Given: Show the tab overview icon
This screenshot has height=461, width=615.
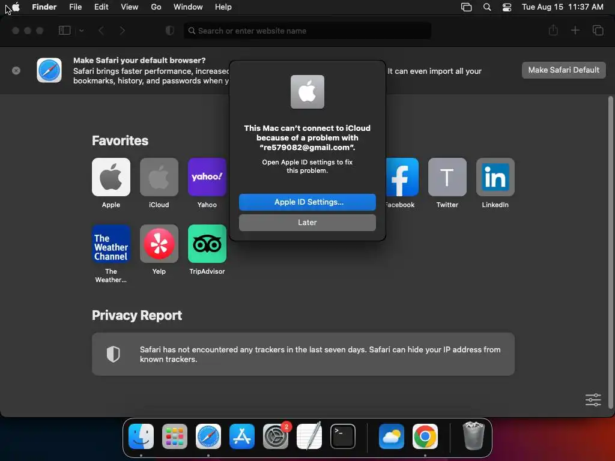Looking at the screenshot, I should point(598,30).
